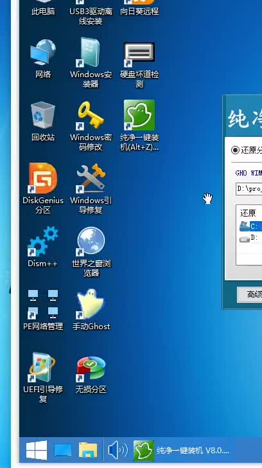Click the 还原 column header
262x468 pixels.
tap(248, 213)
